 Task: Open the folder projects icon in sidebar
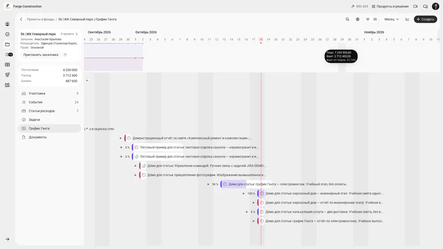click(x=8, y=44)
